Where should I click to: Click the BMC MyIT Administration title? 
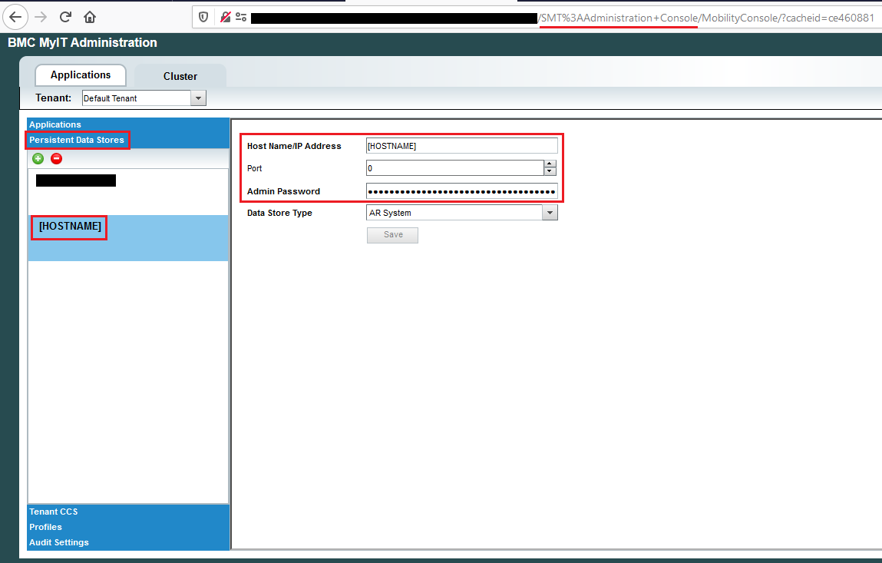tap(83, 43)
